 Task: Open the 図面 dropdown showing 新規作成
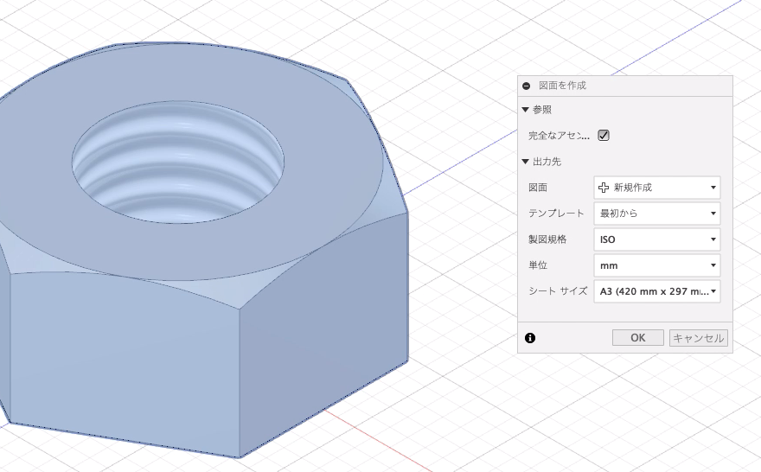(657, 188)
